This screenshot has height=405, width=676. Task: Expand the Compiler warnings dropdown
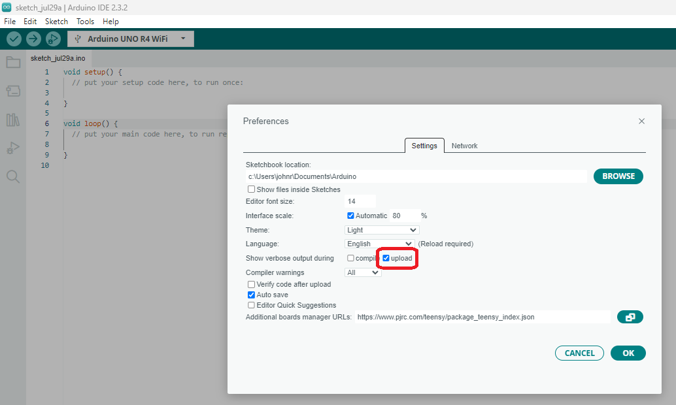click(363, 272)
